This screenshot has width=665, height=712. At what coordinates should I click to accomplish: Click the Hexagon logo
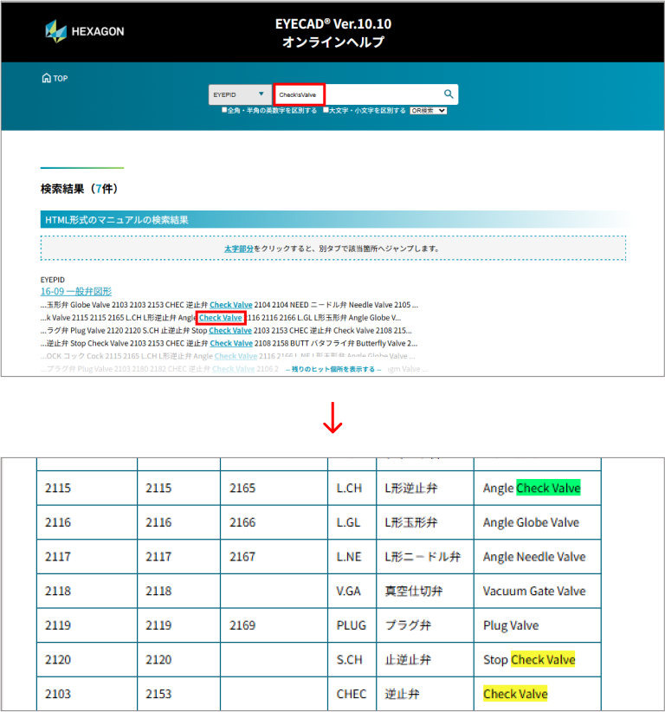(84, 31)
